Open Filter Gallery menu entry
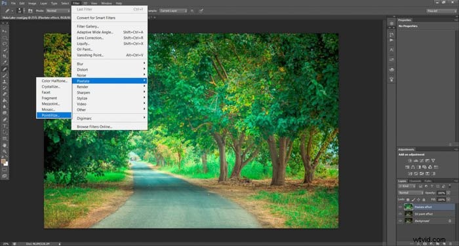Screen dimensions: 459x246 click(110, 26)
